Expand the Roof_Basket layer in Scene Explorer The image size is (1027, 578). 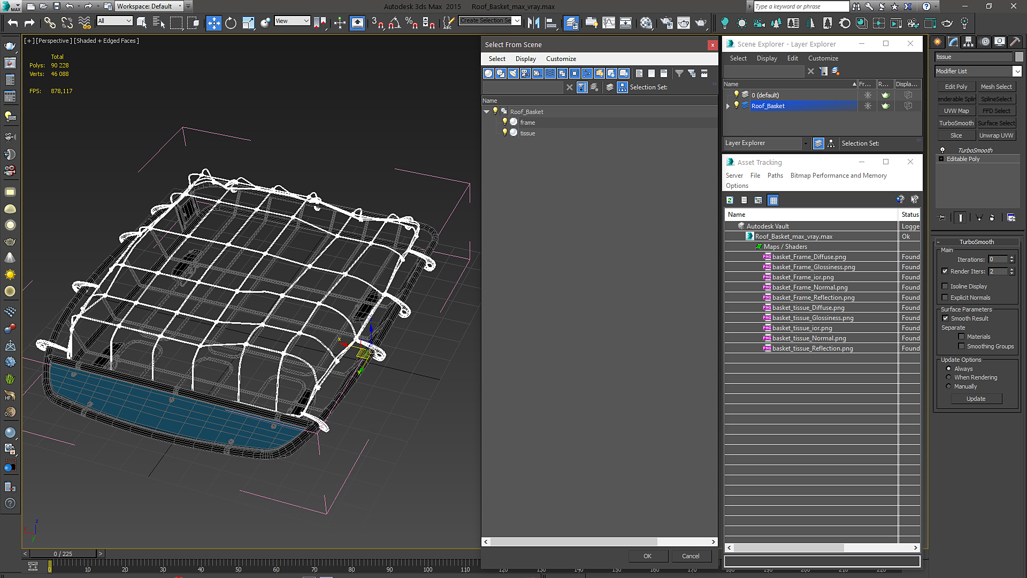(x=727, y=106)
